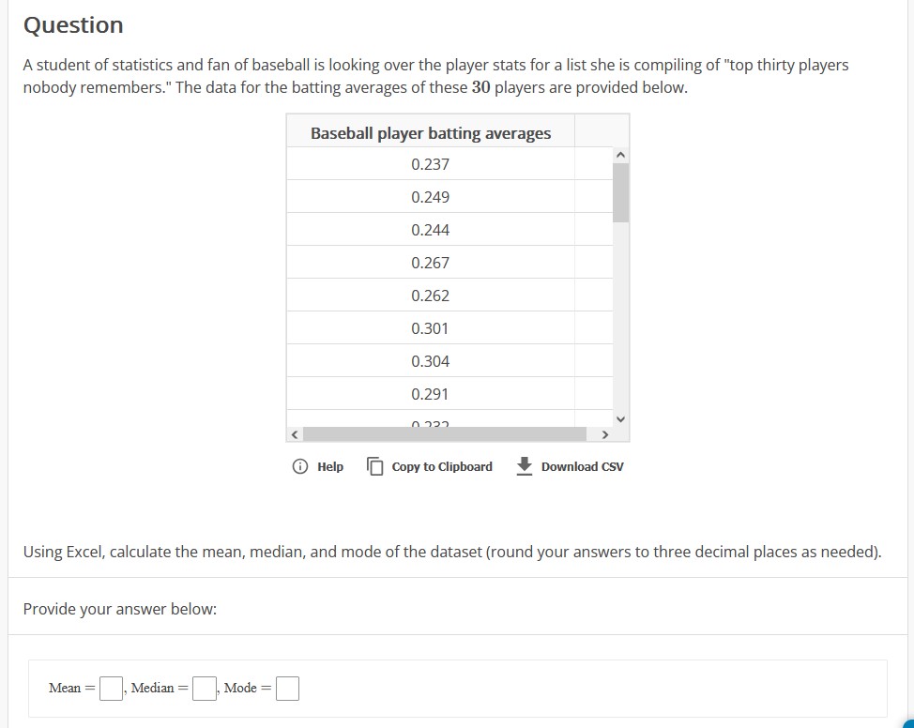
Task: Click the horizontal scrollbar track
Action: tap(450, 434)
